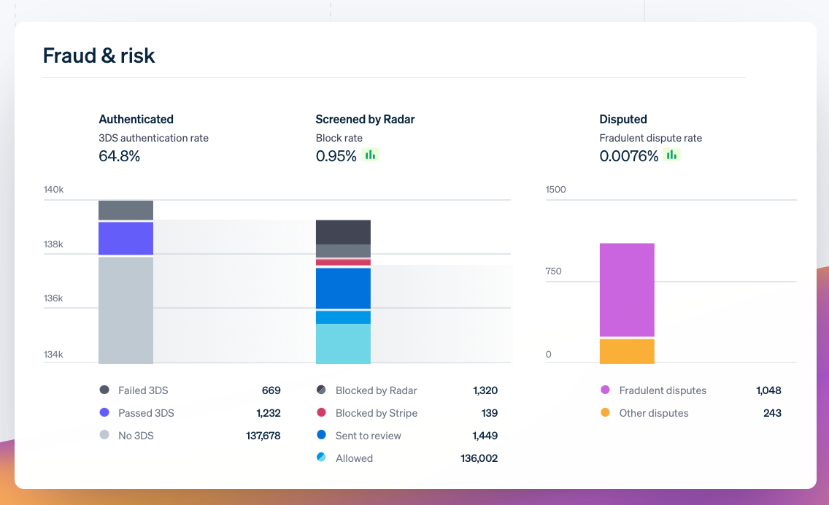829x505 pixels.
Task: Click the Allowed legend icon
Action: (x=321, y=458)
